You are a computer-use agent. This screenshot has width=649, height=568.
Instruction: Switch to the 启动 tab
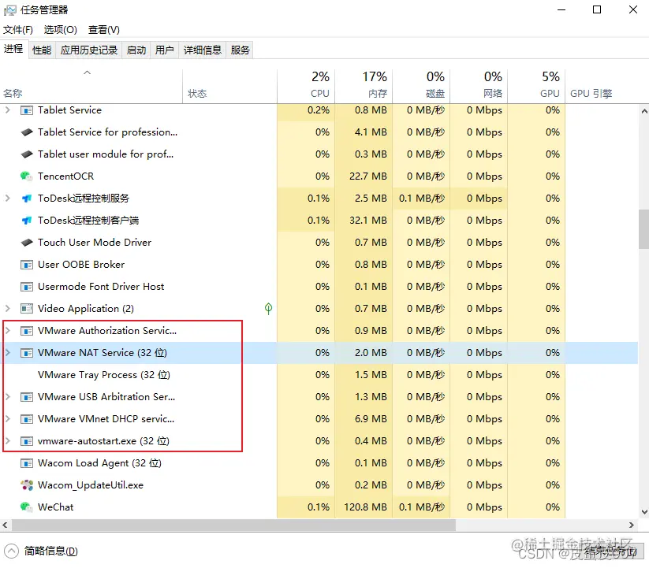136,50
